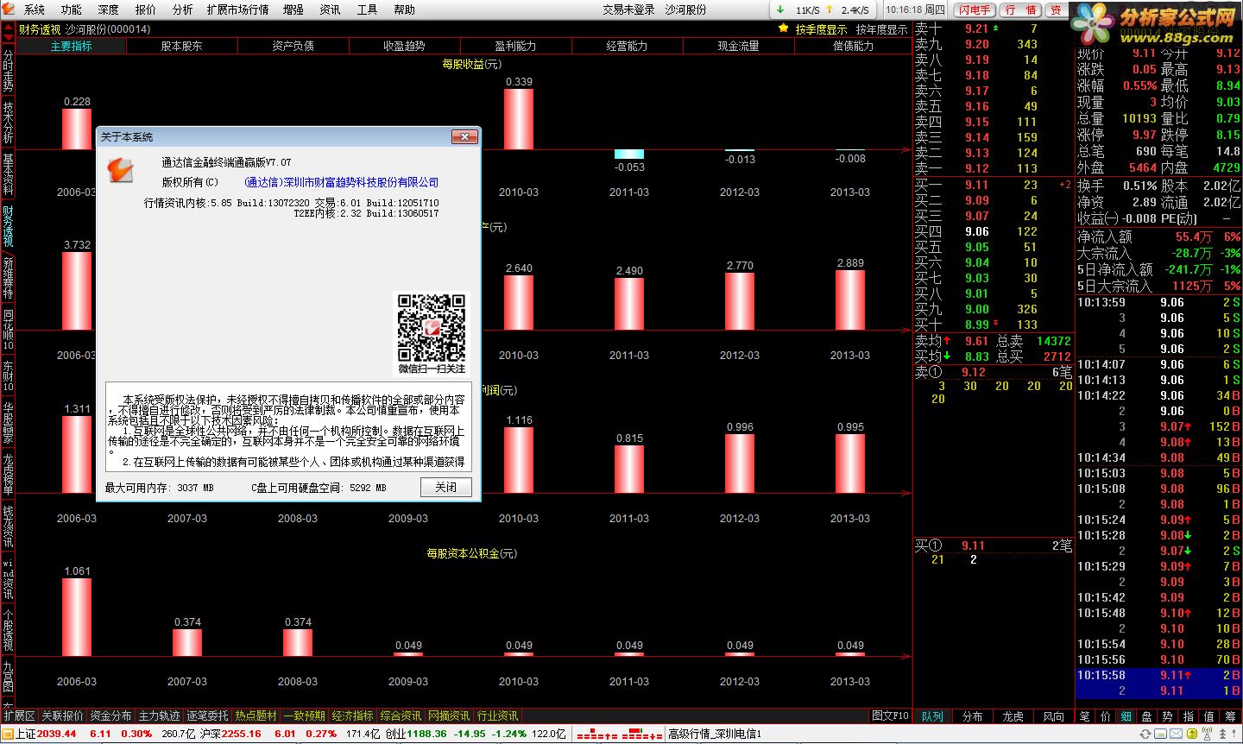Click the 热点题材 bottom tab
The image size is (1243, 744).
[256, 716]
